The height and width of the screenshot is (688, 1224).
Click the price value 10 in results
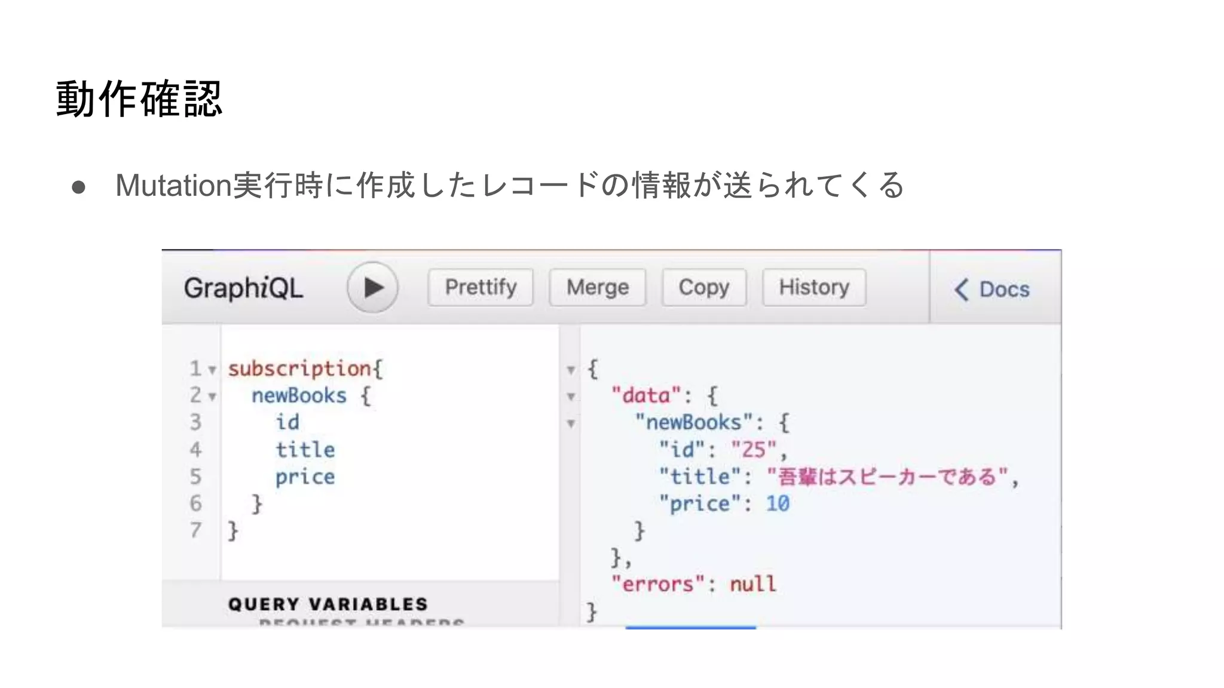tap(778, 503)
